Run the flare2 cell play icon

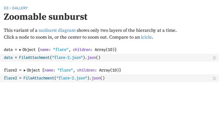tap(215, 78)
